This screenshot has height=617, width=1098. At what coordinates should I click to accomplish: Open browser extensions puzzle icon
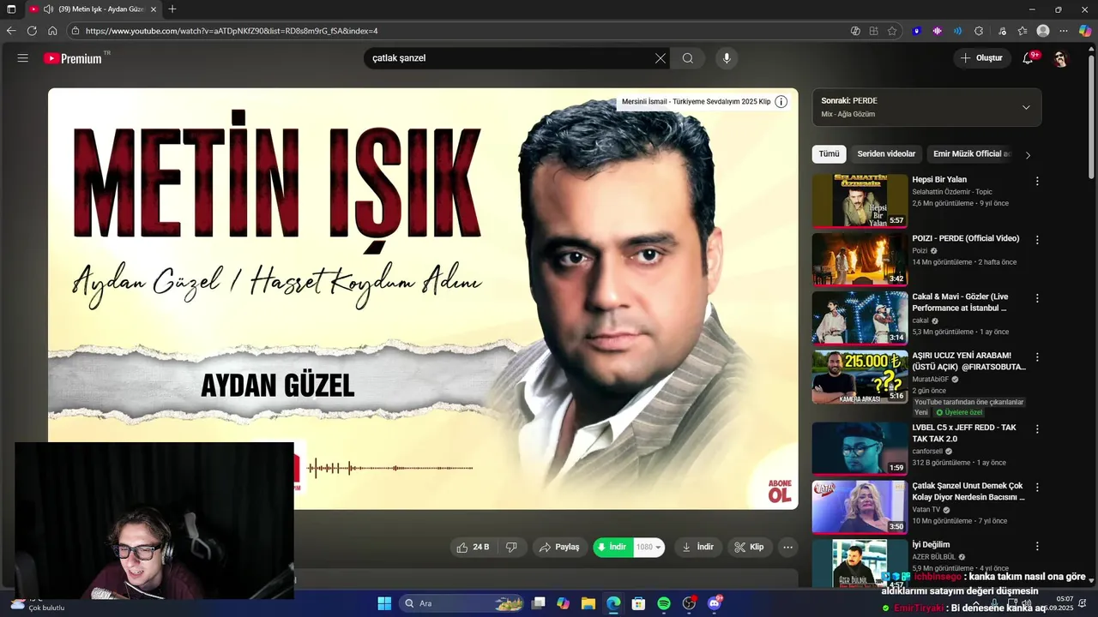coord(979,31)
